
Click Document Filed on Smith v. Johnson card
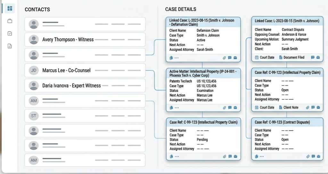pyautogui.click(x=291, y=58)
